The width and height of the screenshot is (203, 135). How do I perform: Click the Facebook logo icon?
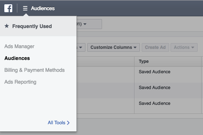point(8,8)
